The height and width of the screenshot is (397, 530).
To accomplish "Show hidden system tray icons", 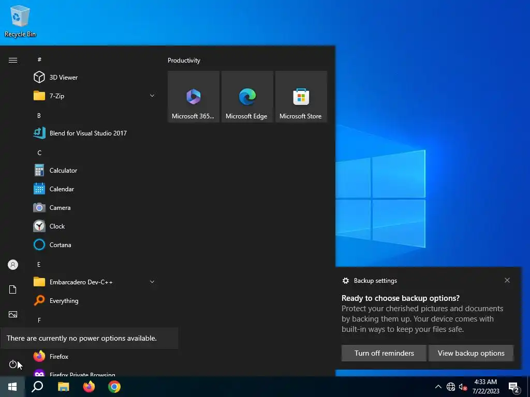I will pyautogui.click(x=438, y=387).
